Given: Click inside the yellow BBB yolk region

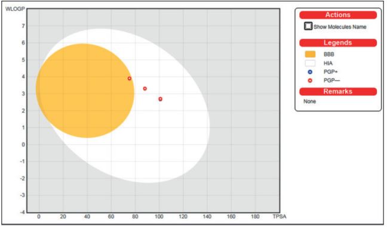Looking at the screenshot, I should (x=85, y=91).
